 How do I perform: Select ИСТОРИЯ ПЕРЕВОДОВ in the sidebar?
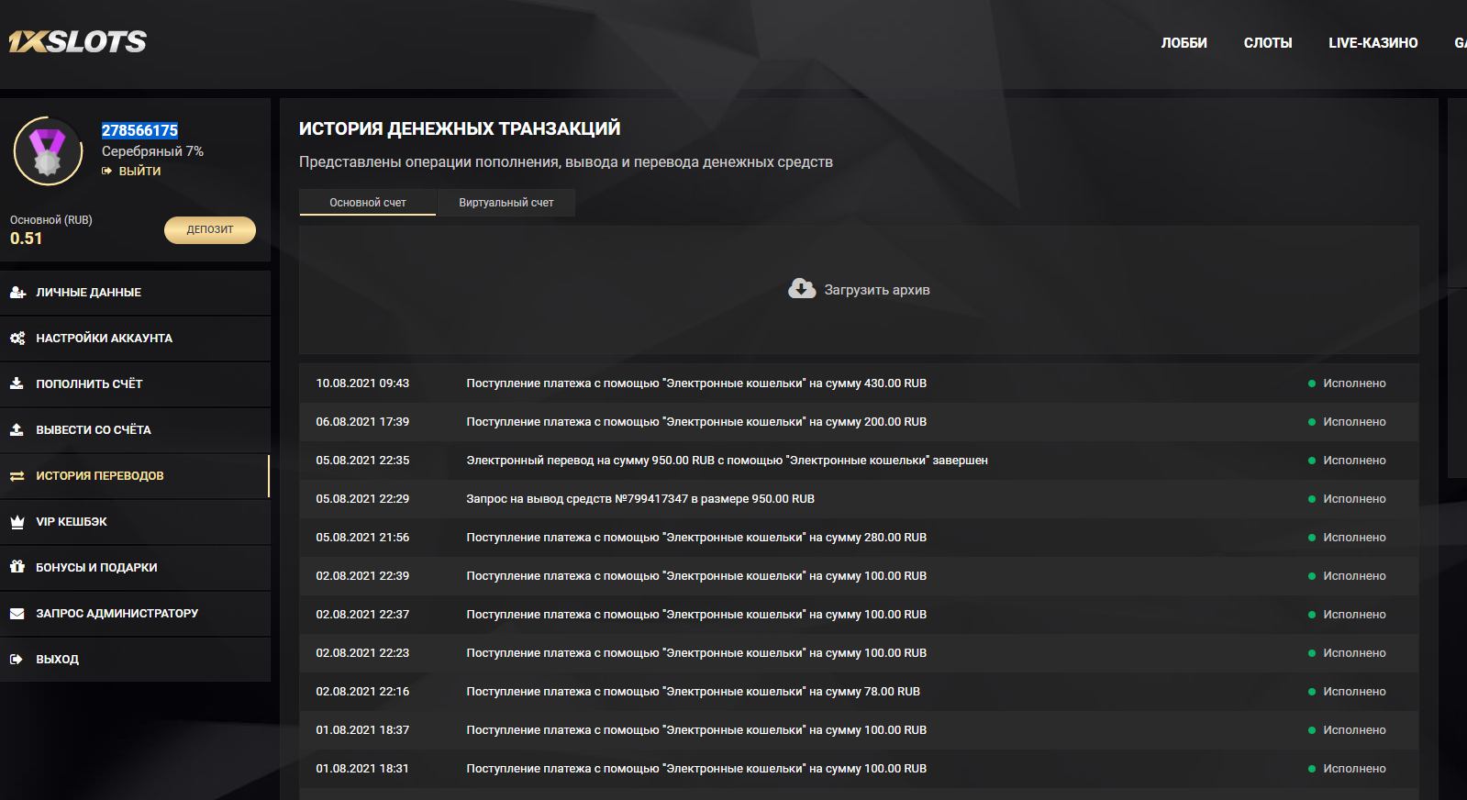click(135, 476)
